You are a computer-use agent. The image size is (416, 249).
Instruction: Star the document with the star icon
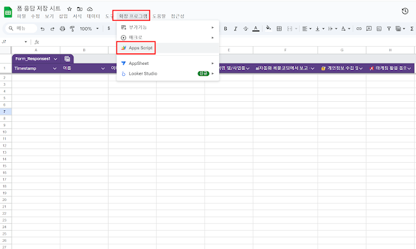[x=70, y=9]
